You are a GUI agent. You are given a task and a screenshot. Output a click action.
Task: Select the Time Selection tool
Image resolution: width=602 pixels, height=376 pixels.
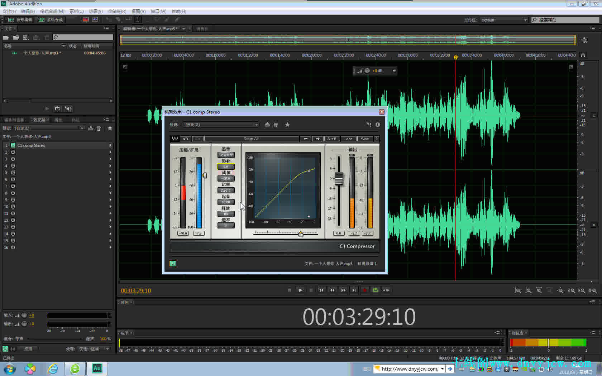(x=138, y=20)
